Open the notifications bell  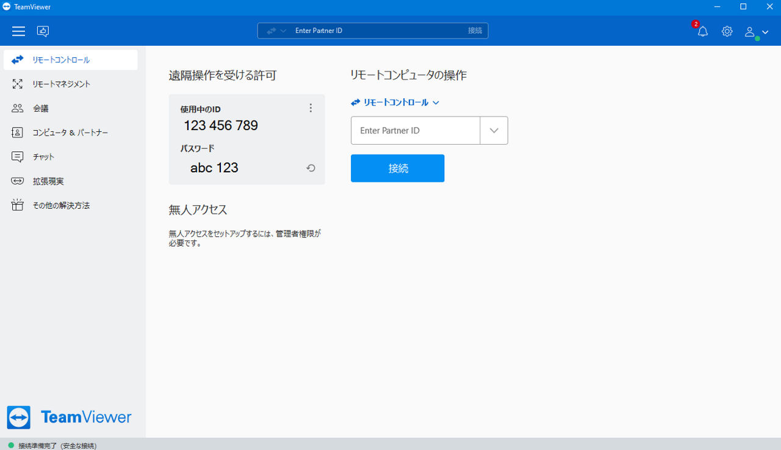coord(703,31)
